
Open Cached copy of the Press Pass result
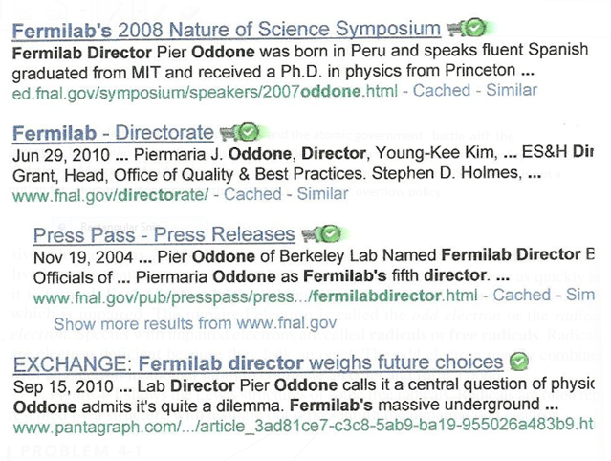coord(521,296)
